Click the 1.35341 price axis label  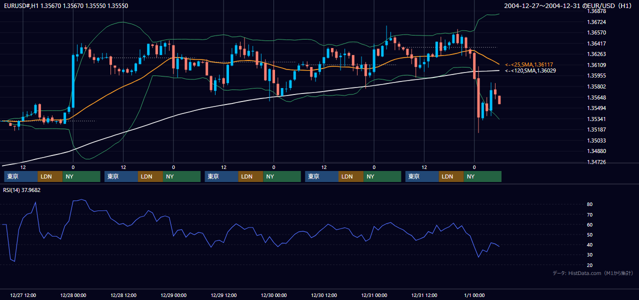[597, 119]
